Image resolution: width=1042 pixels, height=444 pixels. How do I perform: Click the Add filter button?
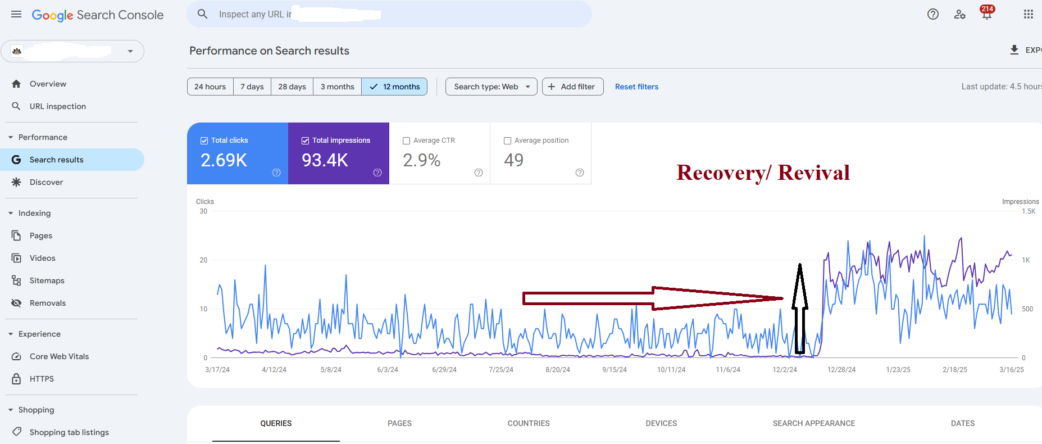(x=572, y=87)
